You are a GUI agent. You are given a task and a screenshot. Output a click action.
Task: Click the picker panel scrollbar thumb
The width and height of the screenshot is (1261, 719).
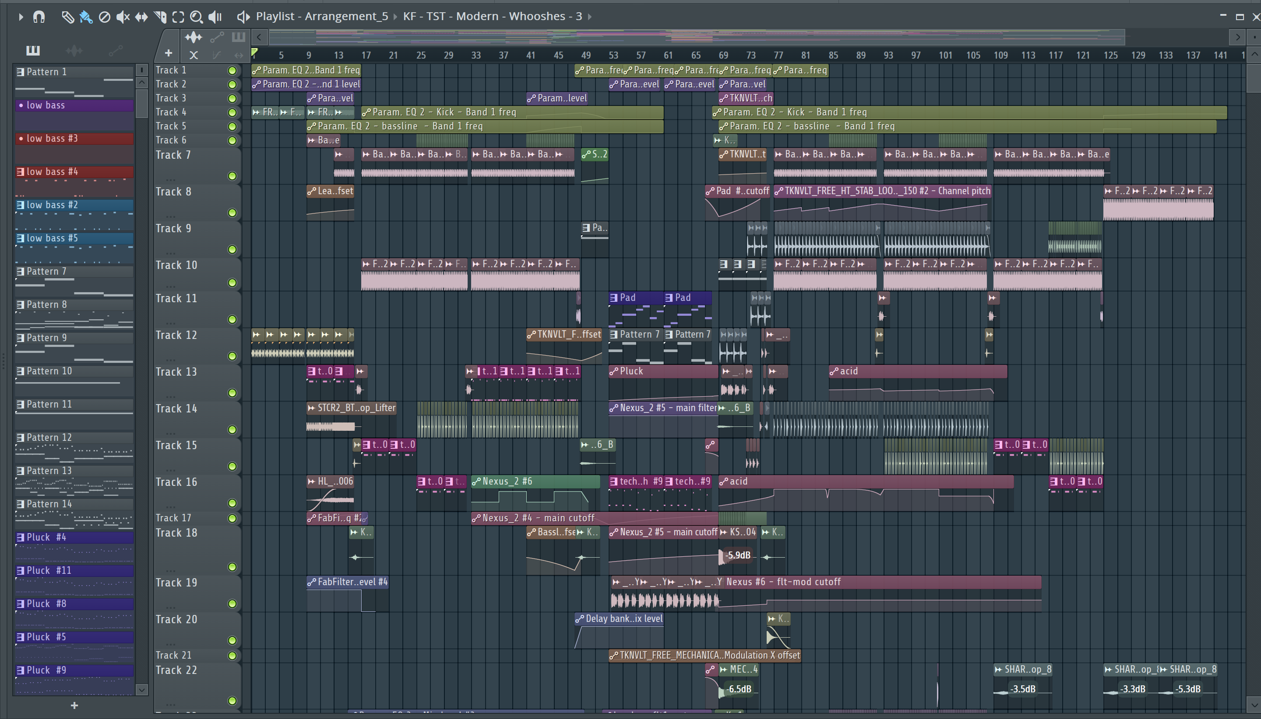141,103
